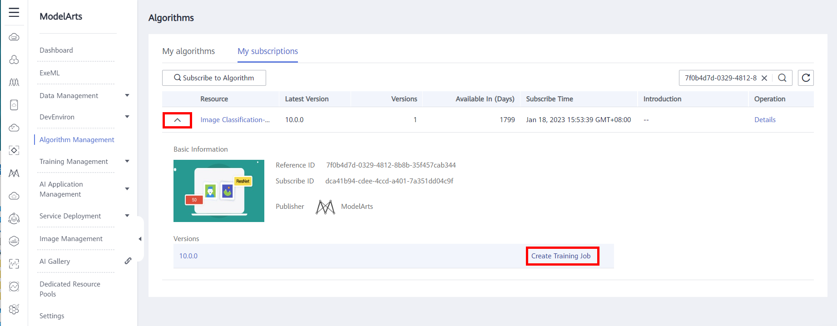Switch to the My algorithms tab
The image size is (837, 326).
click(188, 51)
